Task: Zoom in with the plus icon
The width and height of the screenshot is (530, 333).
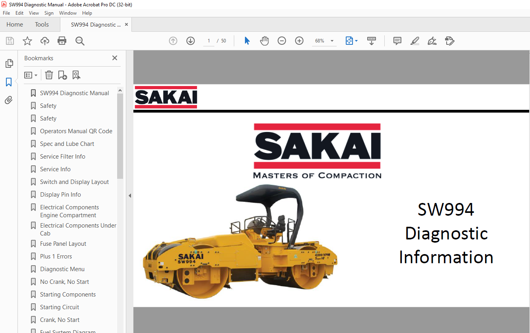Action: (299, 41)
